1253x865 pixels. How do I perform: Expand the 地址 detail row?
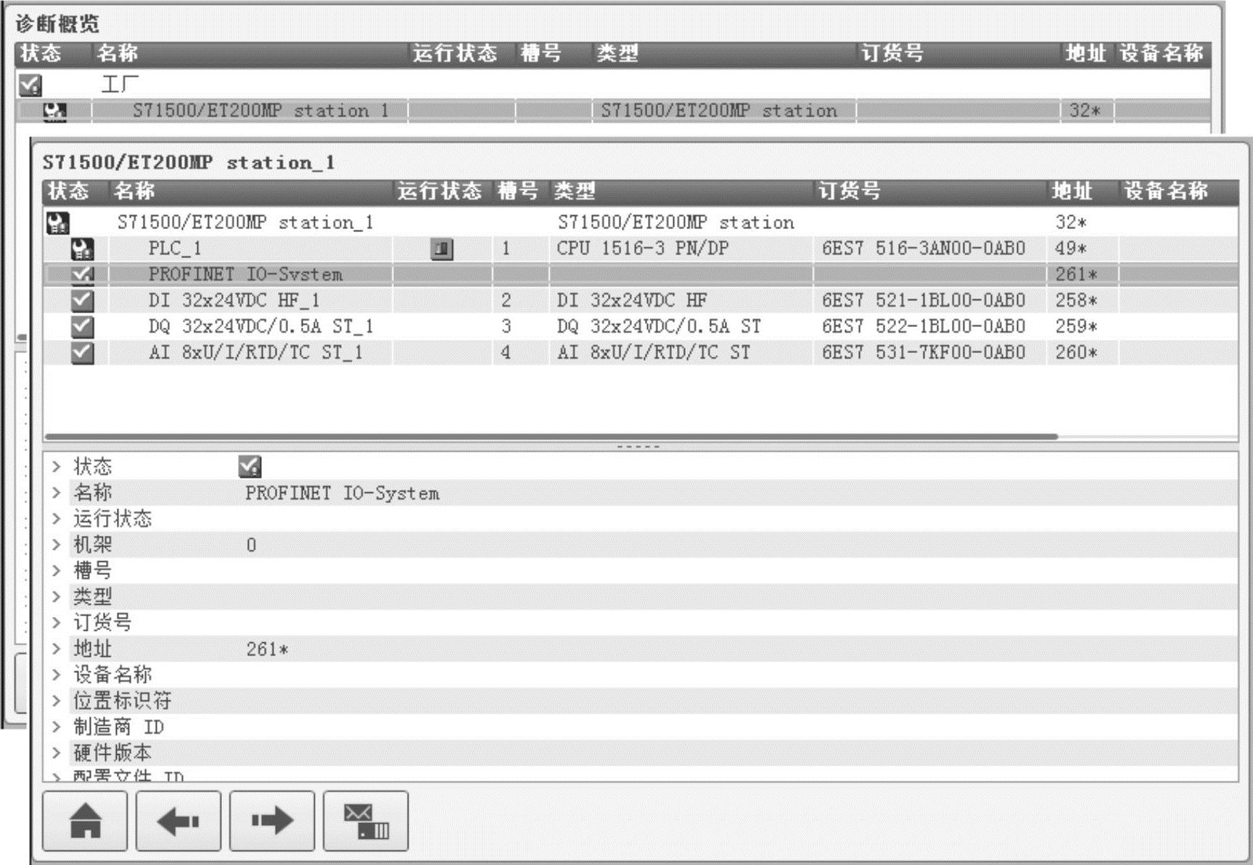tap(56, 649)
